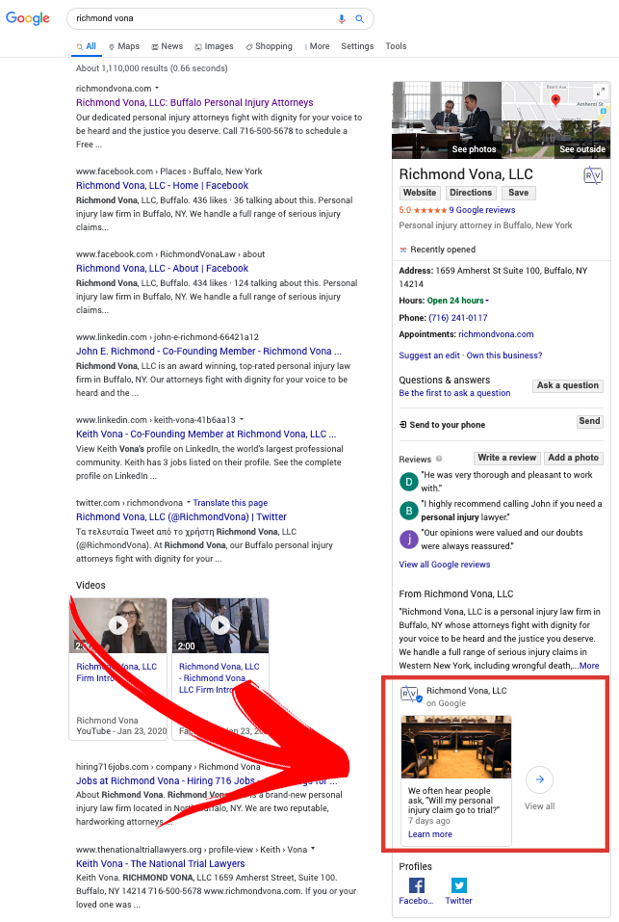Click Ask a question button
Viewport: 619px width, 922px height.
(x=568, y=385)
